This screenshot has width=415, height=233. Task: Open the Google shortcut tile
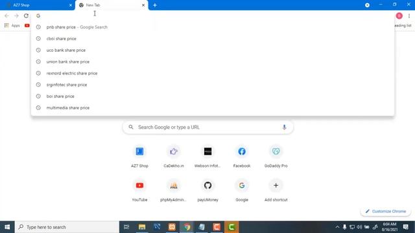pyautogui.click(x=242, y=190)
